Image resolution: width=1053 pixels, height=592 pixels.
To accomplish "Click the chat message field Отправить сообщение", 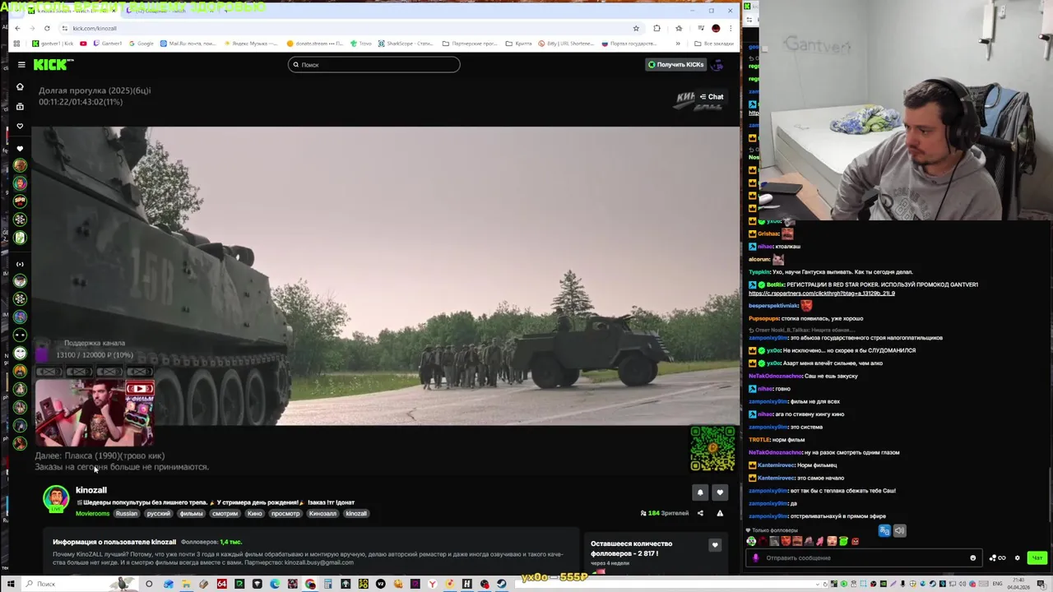I will 865,557.
